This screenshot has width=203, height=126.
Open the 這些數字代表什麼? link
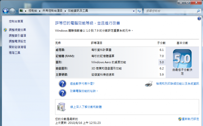pos(82,84)
